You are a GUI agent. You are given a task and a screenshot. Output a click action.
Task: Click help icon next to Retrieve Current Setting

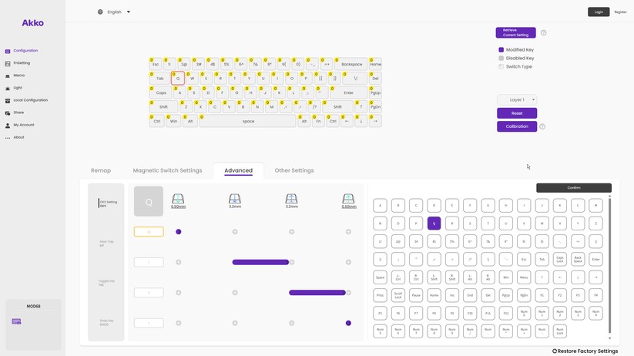543,33
